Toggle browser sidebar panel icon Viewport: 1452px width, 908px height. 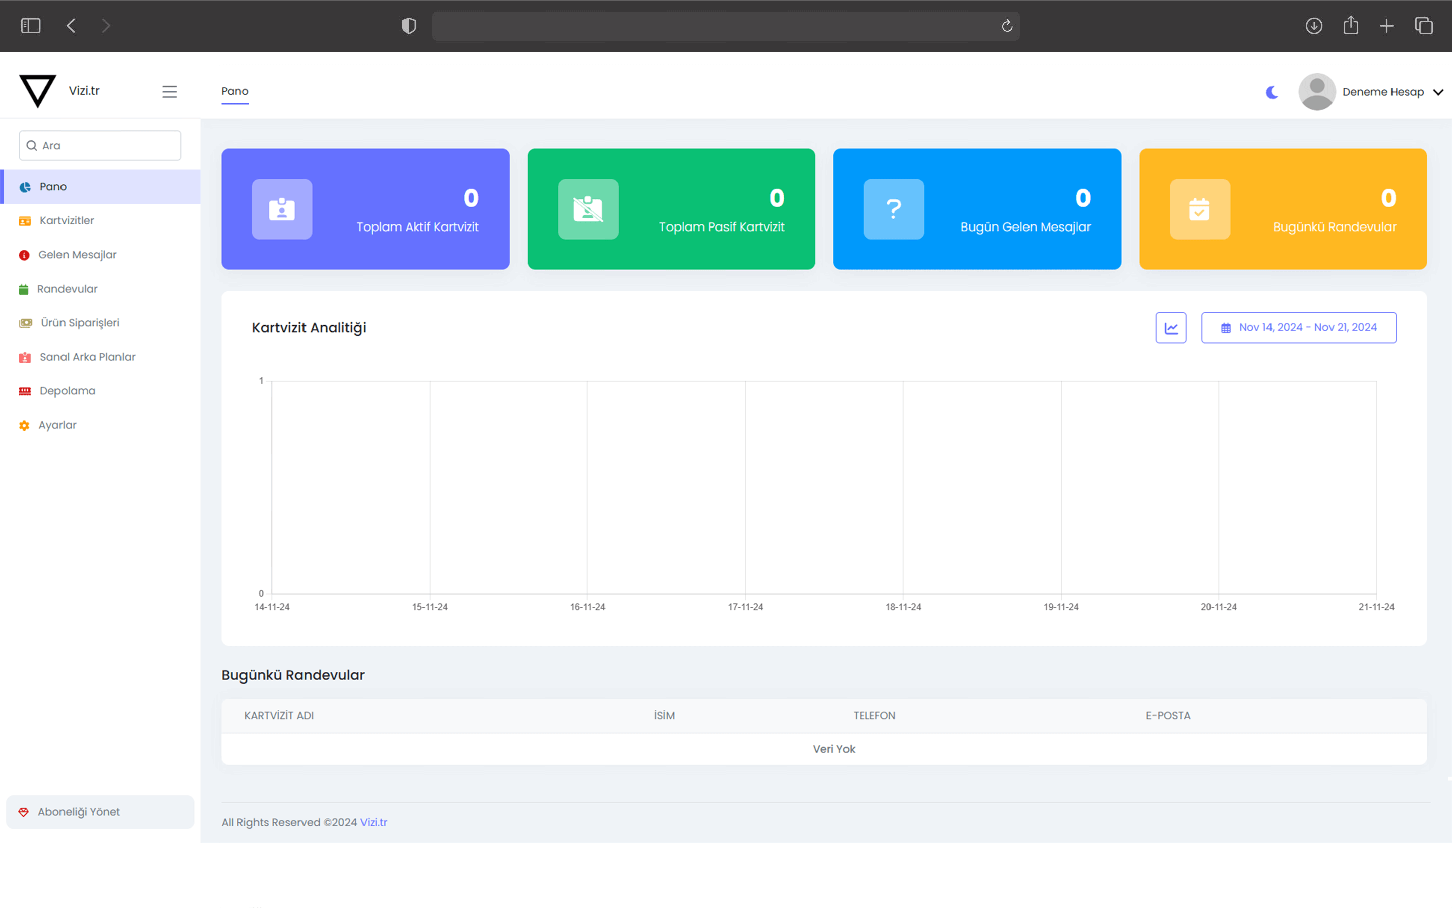click(31, 26)
